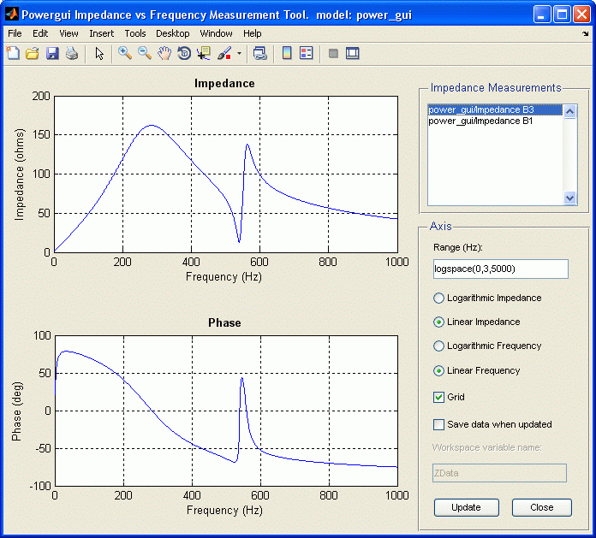Image resolution: width=596 pixels, height=538 pixels.
Task: Select Linear Frequency radio button
Action: coord(438,370)
